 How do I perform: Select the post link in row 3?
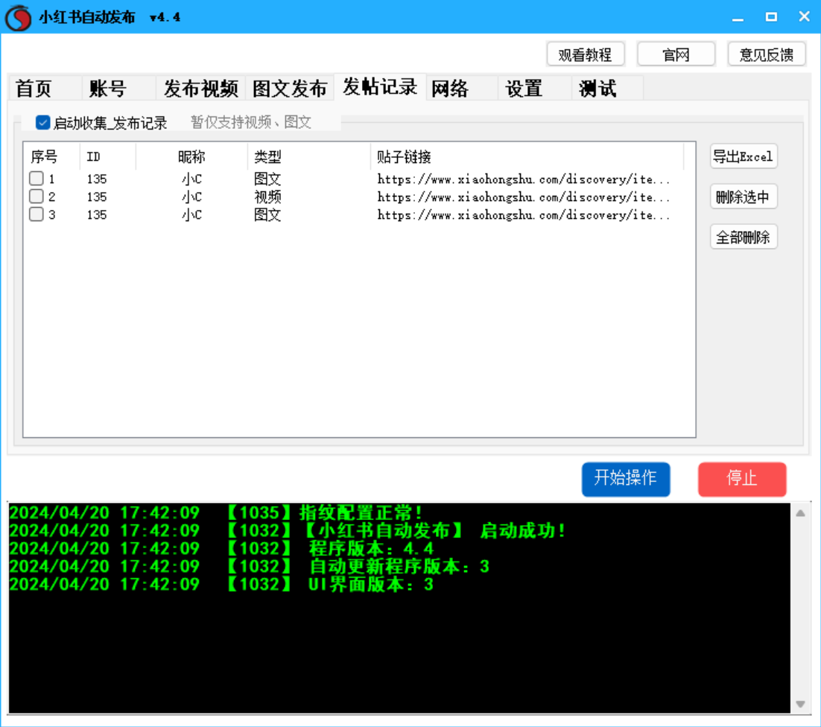tap(524, 215)
